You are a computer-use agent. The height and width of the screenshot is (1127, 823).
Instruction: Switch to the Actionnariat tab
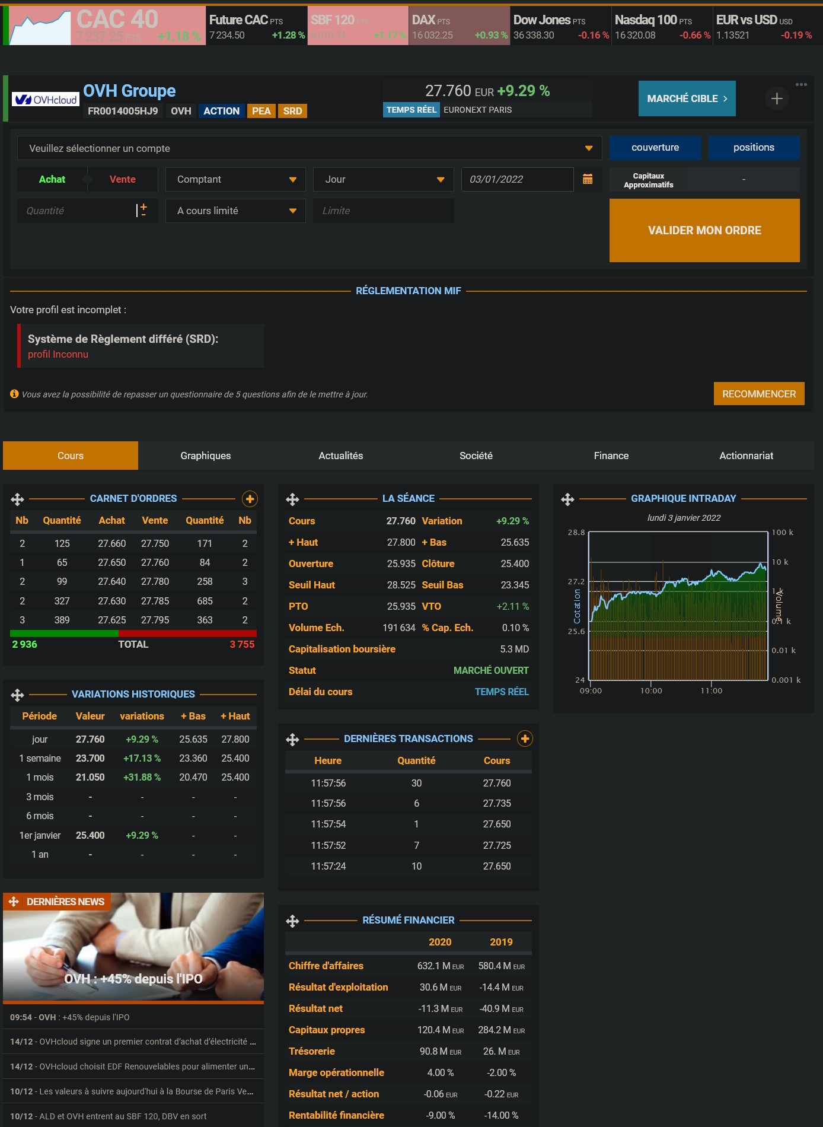point(746,456)
